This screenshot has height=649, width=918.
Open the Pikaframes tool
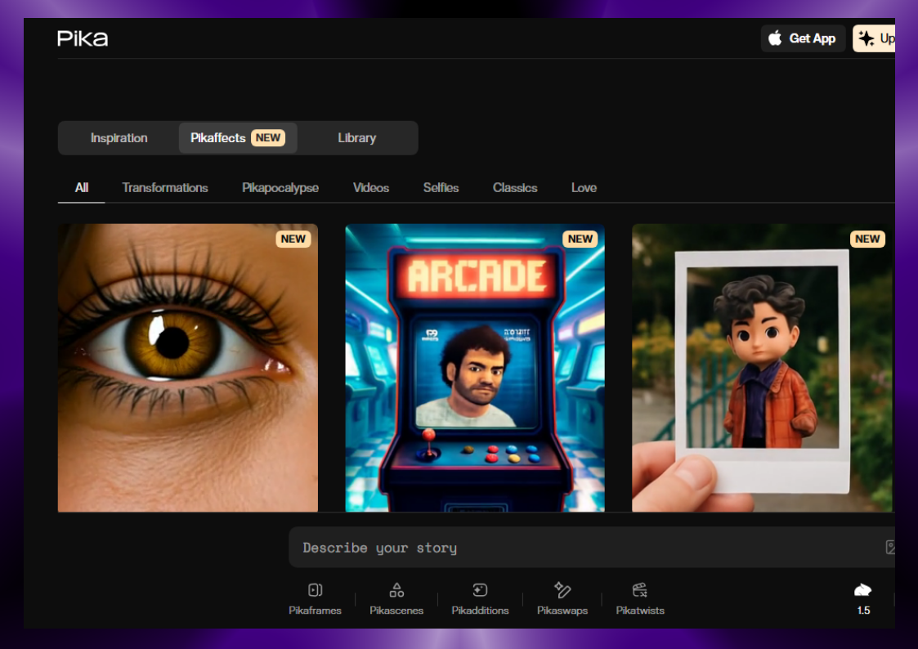tap(315, 598)
